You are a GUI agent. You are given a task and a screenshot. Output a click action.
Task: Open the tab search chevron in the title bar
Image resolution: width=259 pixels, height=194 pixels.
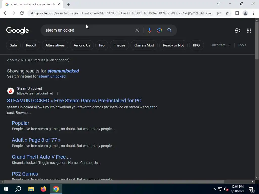[218, 4]
